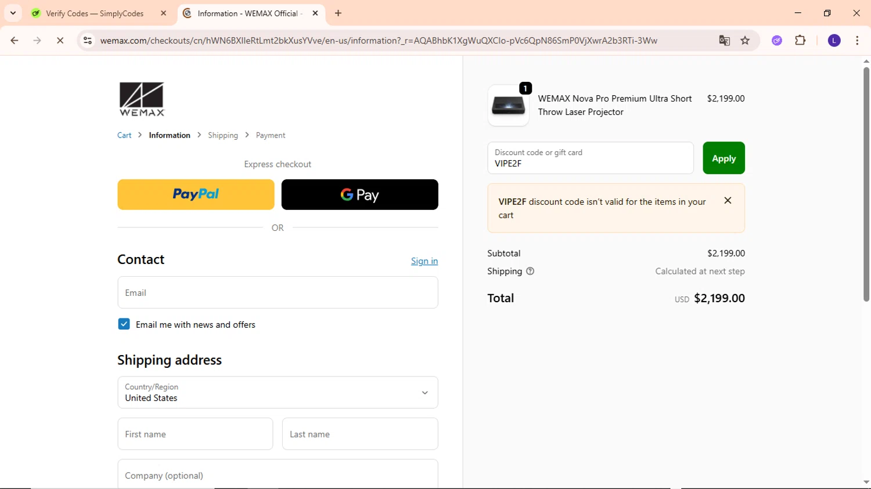Open new tab with plus button
Screen dimensions: 871x489
(338, 13)
